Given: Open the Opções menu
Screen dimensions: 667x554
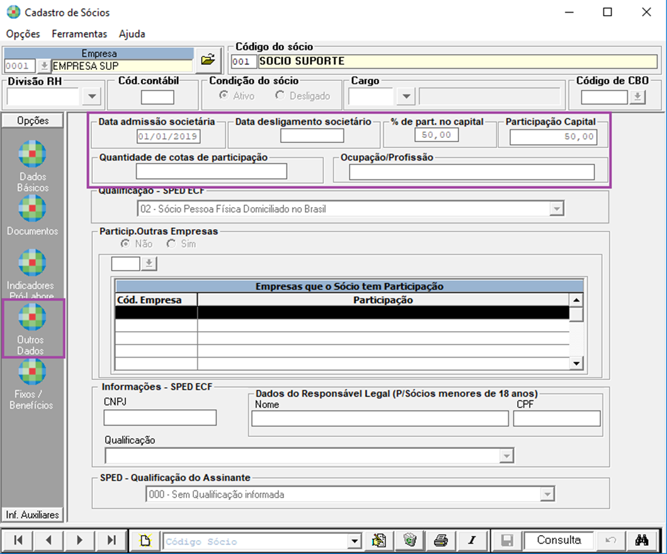Looking at the screenshot, I should 23,34.
